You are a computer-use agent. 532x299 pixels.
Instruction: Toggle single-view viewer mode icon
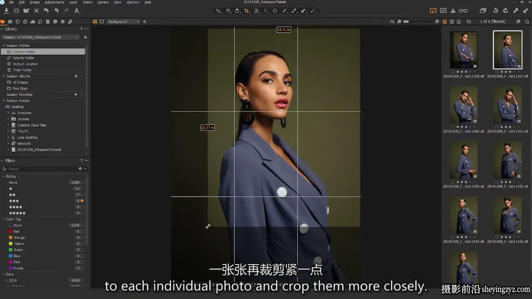101,22
